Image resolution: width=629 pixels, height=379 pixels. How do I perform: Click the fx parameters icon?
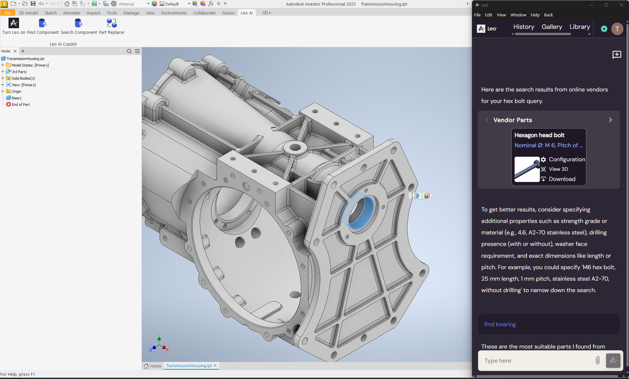[211, 4]
